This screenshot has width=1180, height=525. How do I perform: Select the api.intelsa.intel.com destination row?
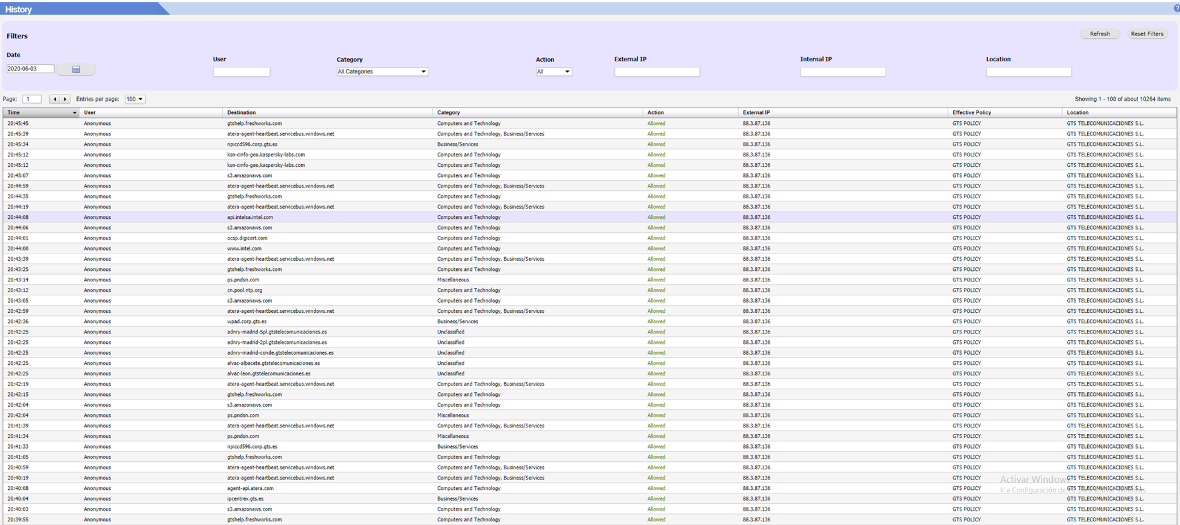click(590, 217)
